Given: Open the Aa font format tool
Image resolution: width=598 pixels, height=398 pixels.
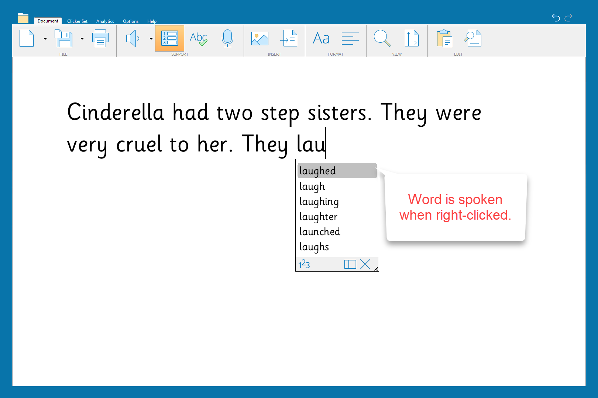Looking at the screenshot, I should 321,38.
